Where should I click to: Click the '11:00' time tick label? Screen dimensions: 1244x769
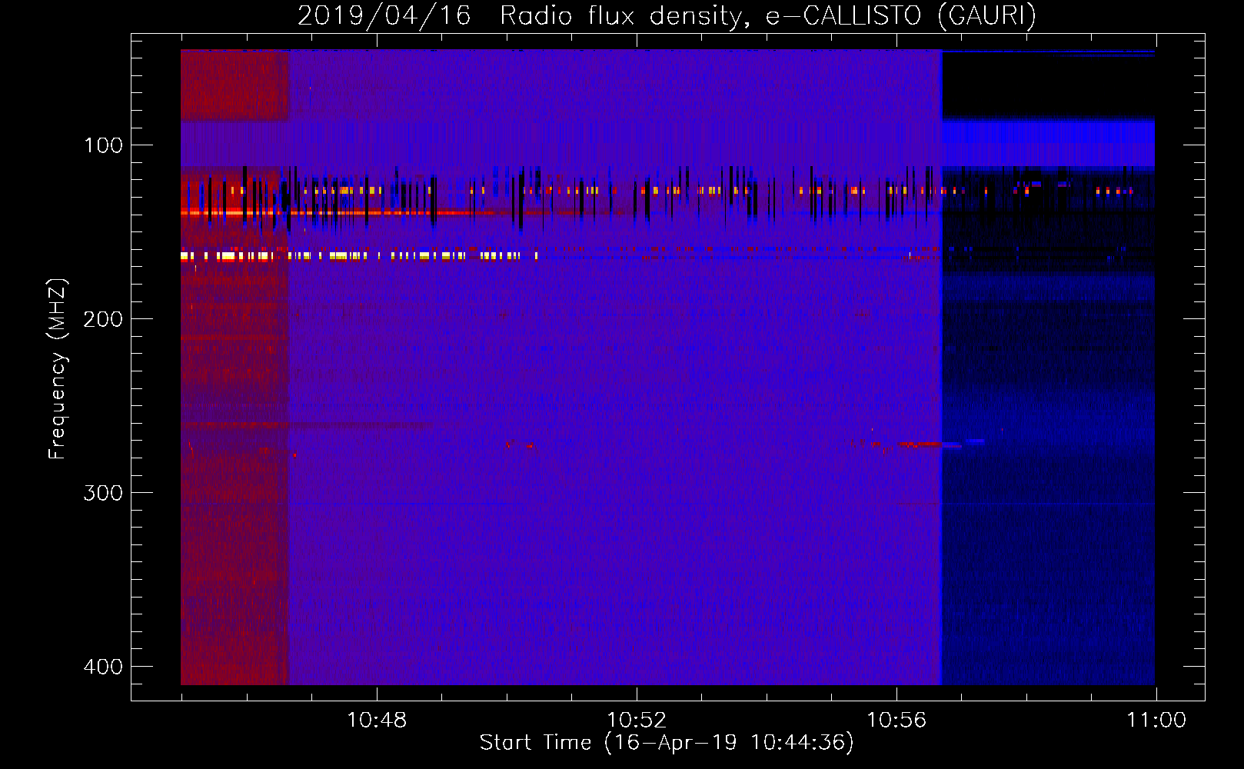1156,721
